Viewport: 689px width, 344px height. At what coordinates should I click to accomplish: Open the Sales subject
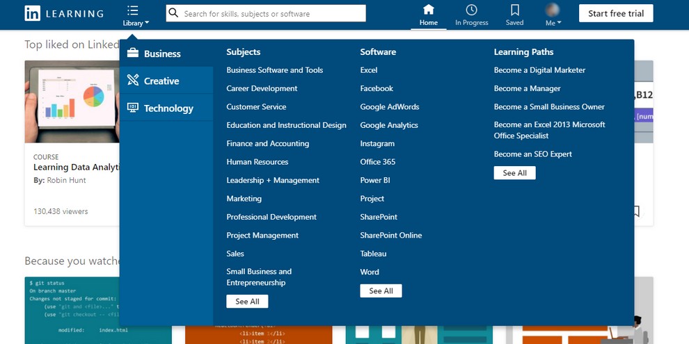(x=235, y=254)
